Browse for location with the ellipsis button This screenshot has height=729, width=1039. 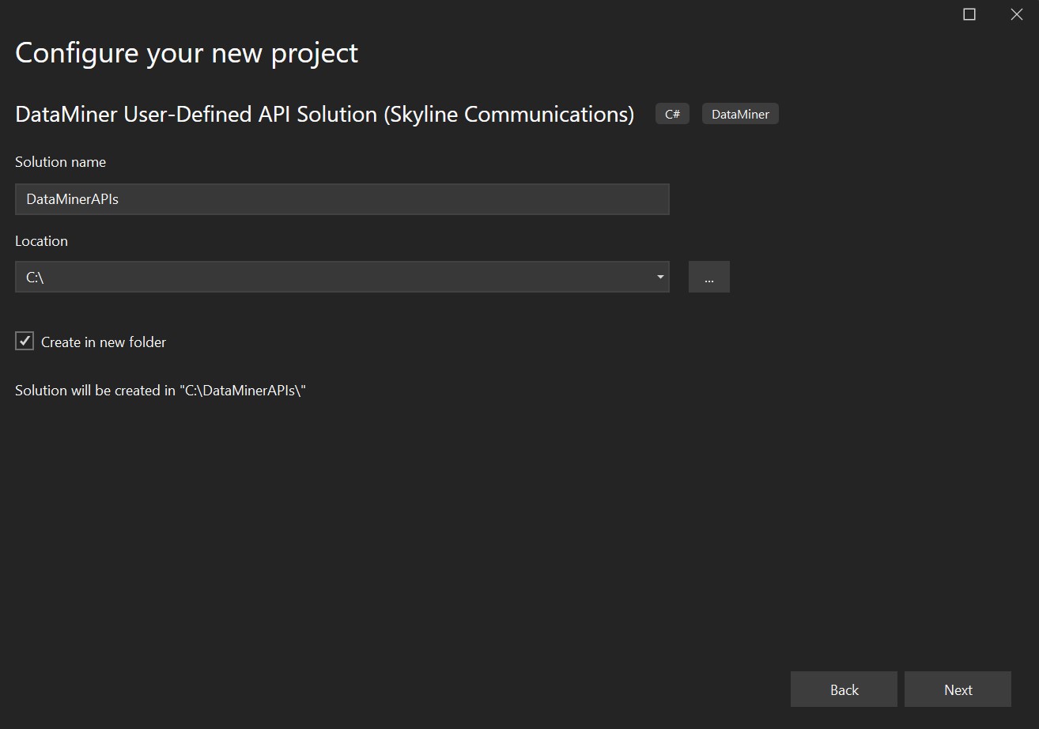pyautogui.click(x=708, y=277)
